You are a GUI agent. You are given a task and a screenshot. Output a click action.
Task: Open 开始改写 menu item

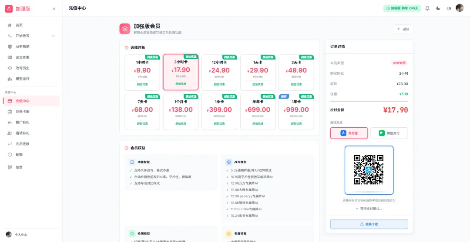31,36
